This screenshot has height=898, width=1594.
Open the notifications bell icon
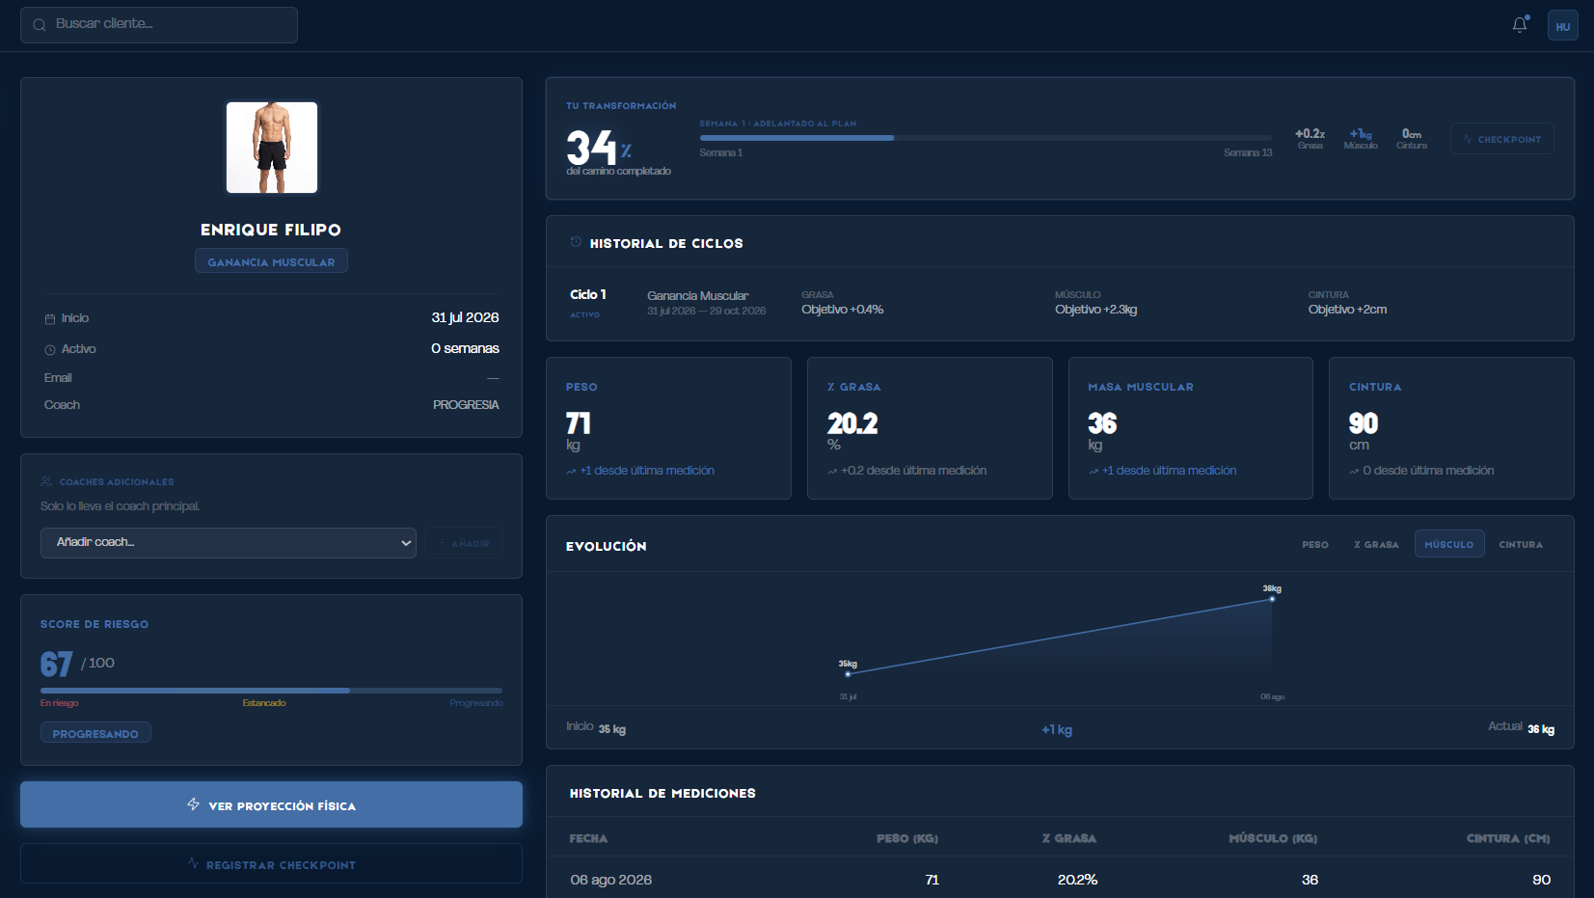point(1520,25)
